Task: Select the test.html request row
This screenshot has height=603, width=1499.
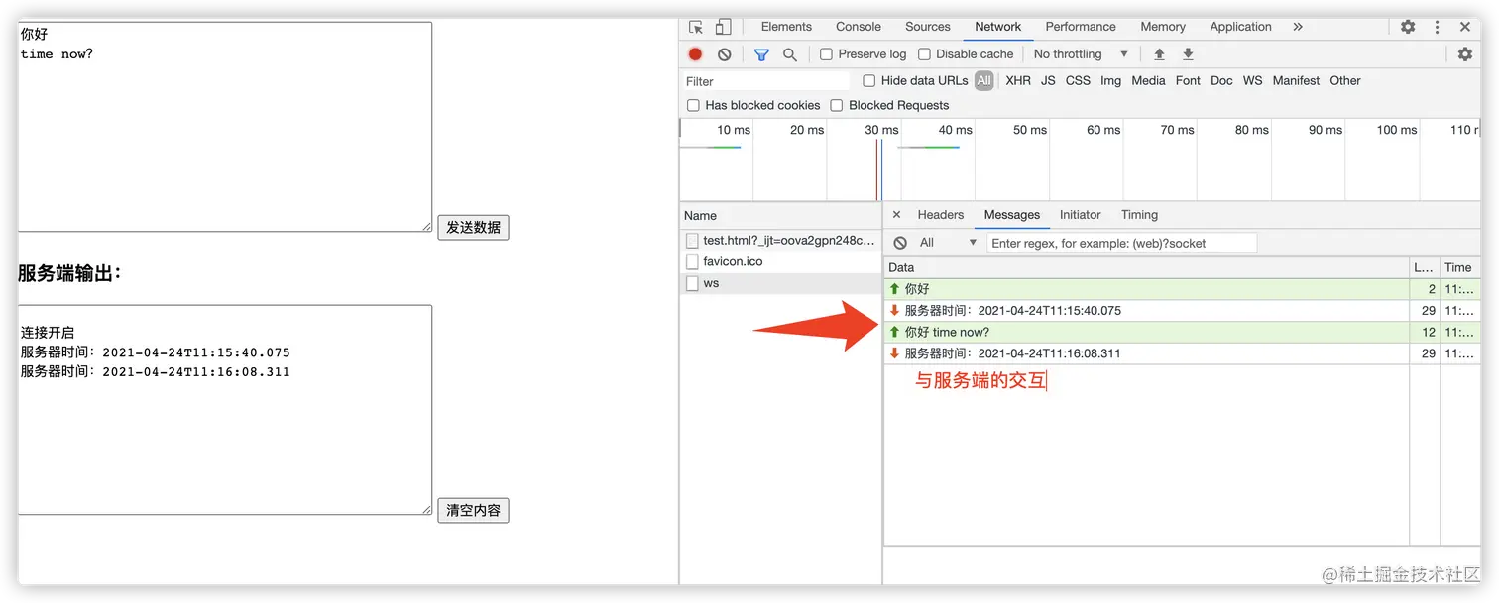Action: (x=781, y=241)
